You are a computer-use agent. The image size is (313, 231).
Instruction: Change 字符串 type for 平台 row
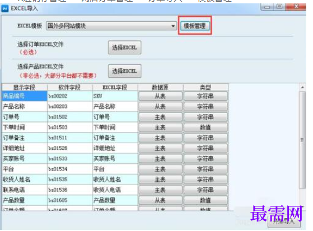(205, 169)
